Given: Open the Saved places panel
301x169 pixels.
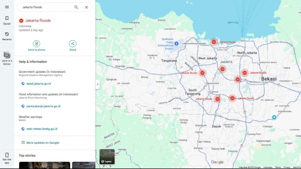Looking at the screenshot, I should [x=7, y=20].
